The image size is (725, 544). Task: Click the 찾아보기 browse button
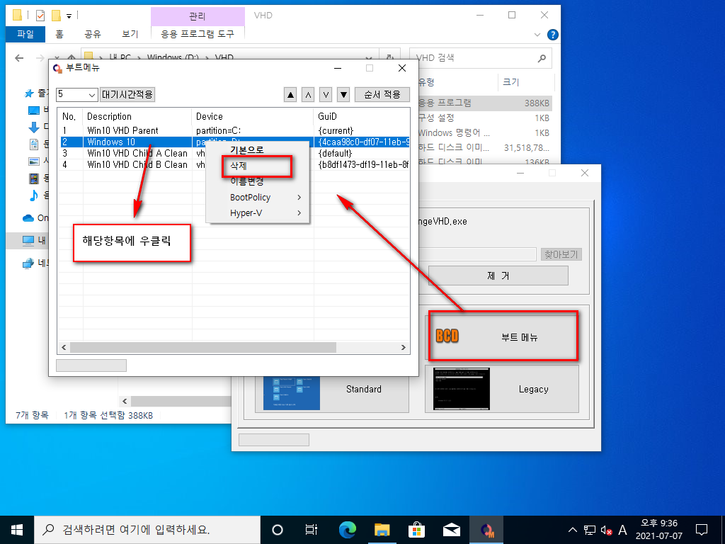[x=561, y=254]
